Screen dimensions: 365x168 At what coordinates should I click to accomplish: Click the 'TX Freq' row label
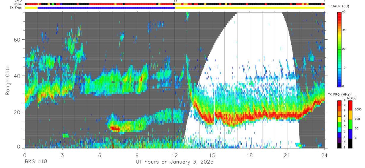coord(16,8)
